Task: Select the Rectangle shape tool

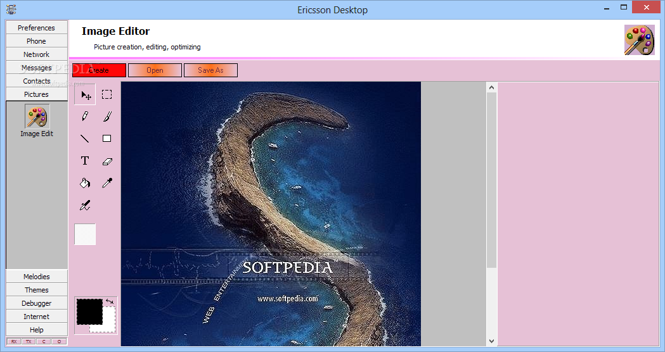Action: pos(107,139)
